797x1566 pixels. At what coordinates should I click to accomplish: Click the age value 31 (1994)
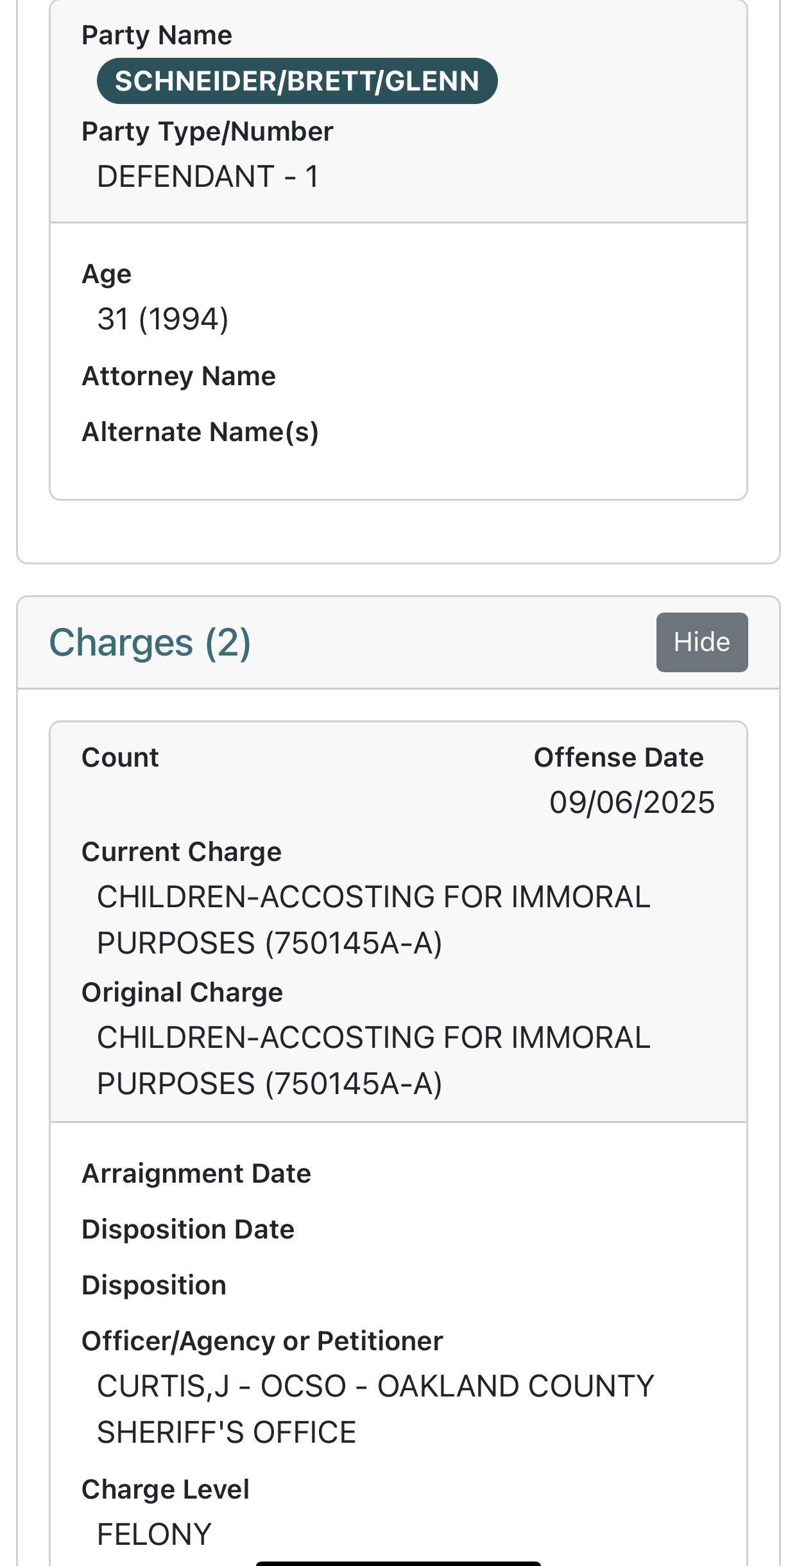[x=163, y=319]
